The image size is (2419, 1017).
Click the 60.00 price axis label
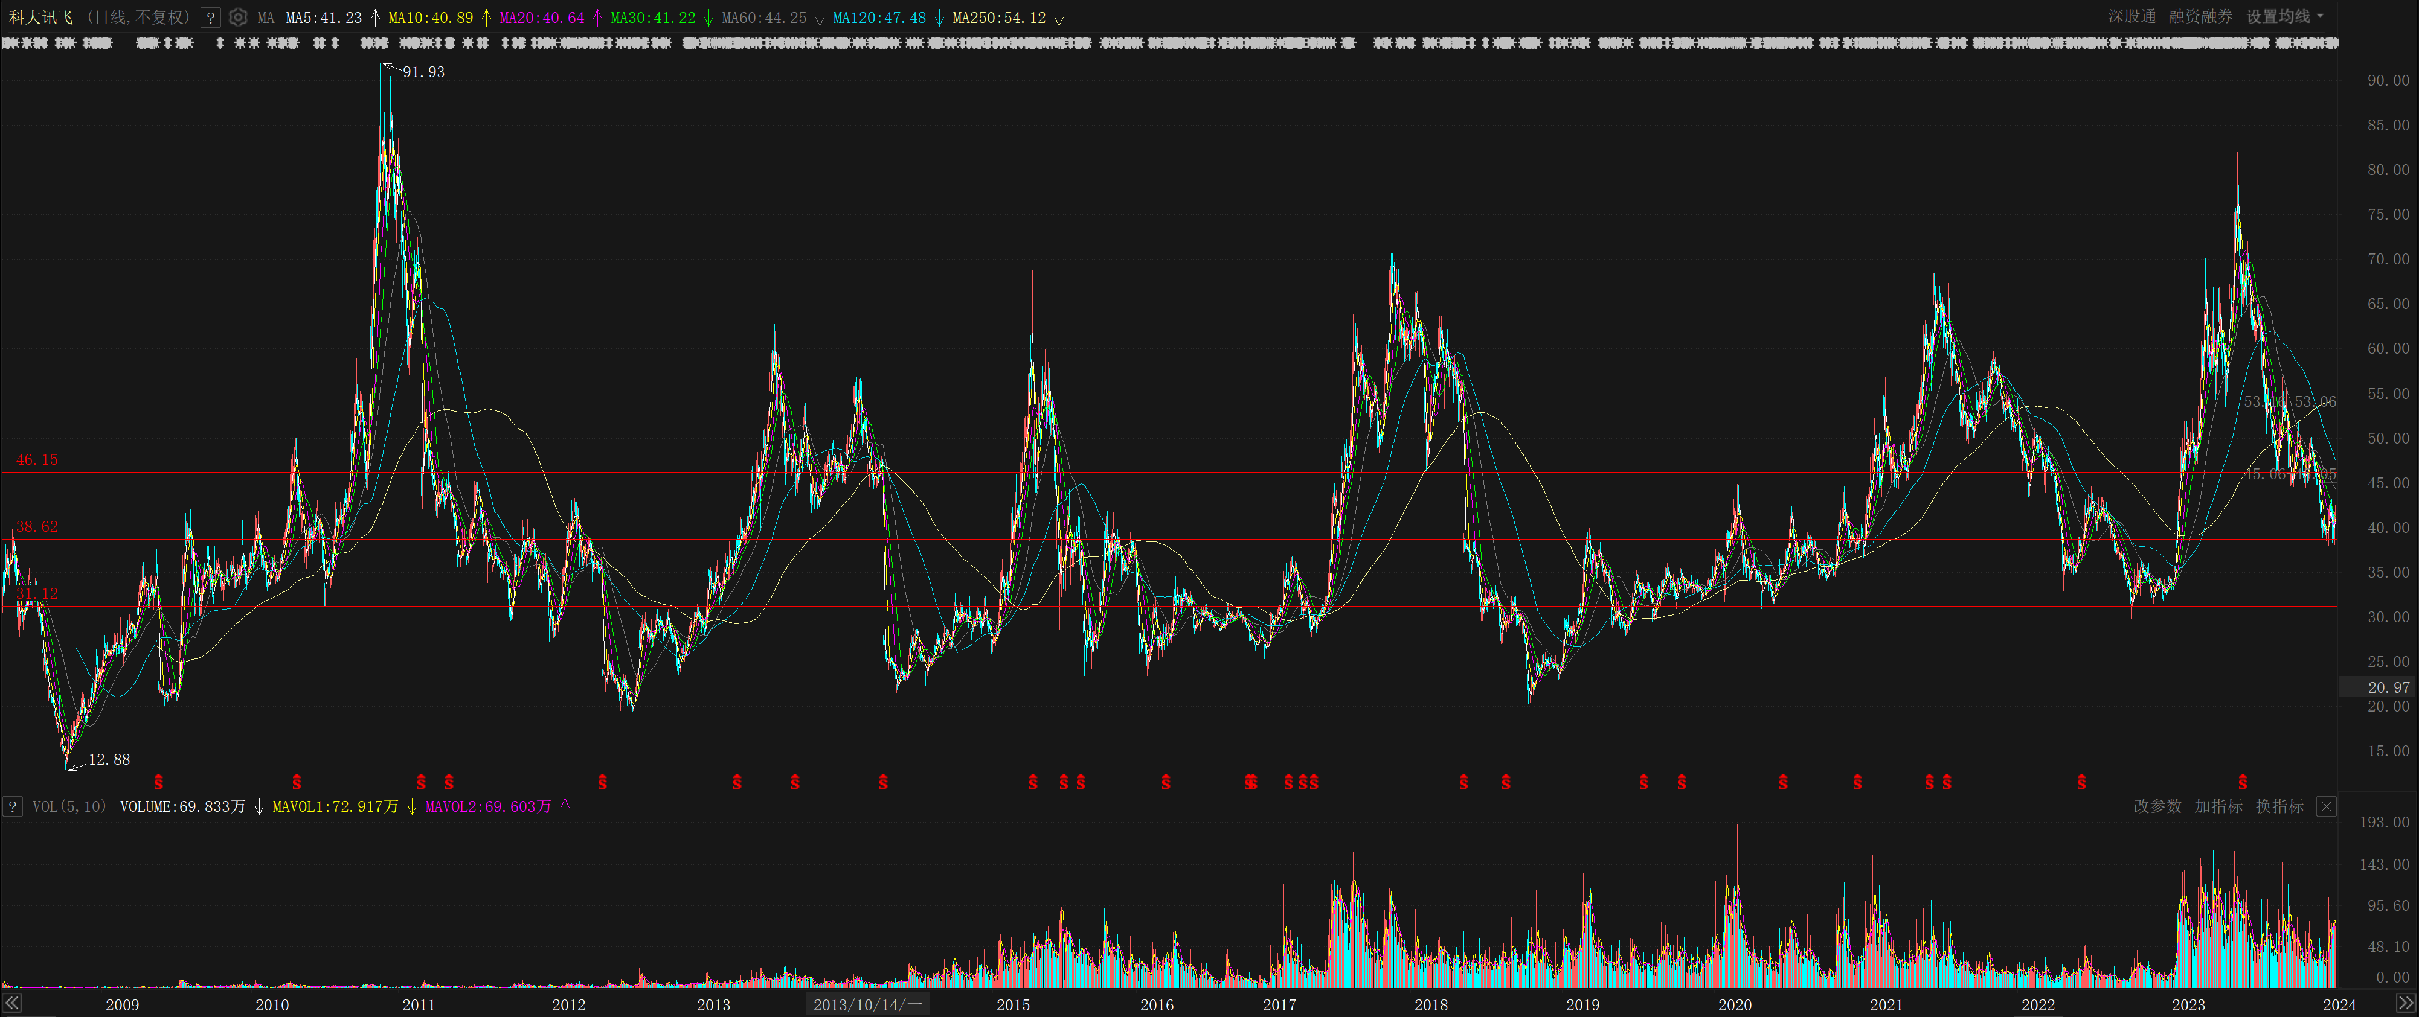coord(2388,349)
